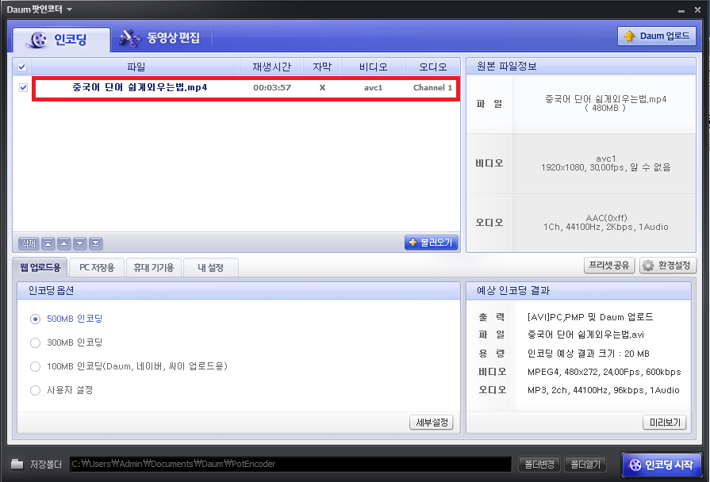This screenshot has width=710, height=482.
Task: Click the 비디오 column header
Action: 373,67
